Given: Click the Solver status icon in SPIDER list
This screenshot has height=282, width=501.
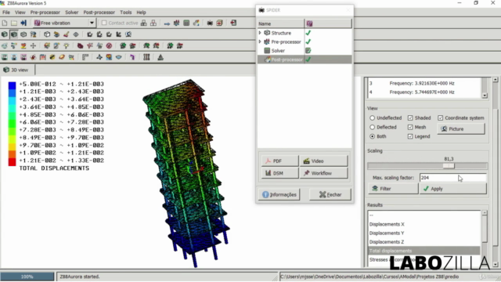Looking at the screenshot, I should click(x=308, y=50).
